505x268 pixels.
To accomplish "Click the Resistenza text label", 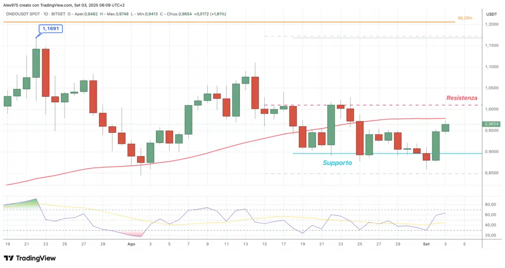I will 462,98.
